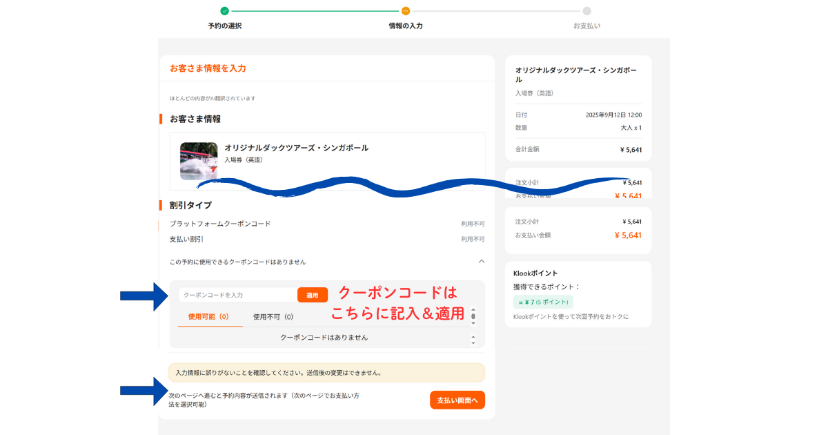Click the ほとんどの内容がAI翻訳されています notice
The image size is (828, 435).
click(x=213, y=98)
